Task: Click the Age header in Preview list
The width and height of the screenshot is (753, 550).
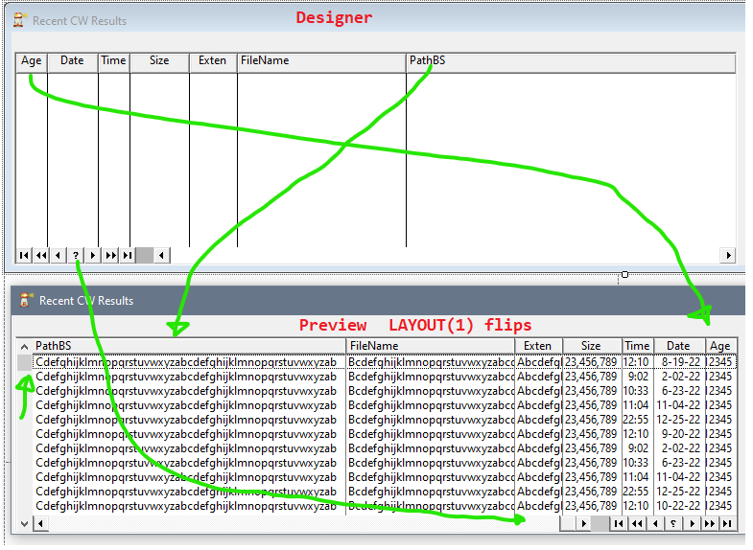Action: pos(719,346)
